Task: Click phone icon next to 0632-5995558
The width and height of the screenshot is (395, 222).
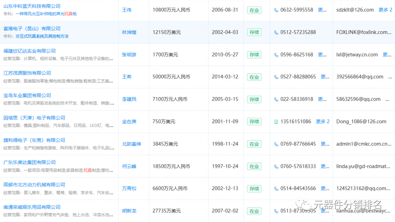Action: click(276, 10)
